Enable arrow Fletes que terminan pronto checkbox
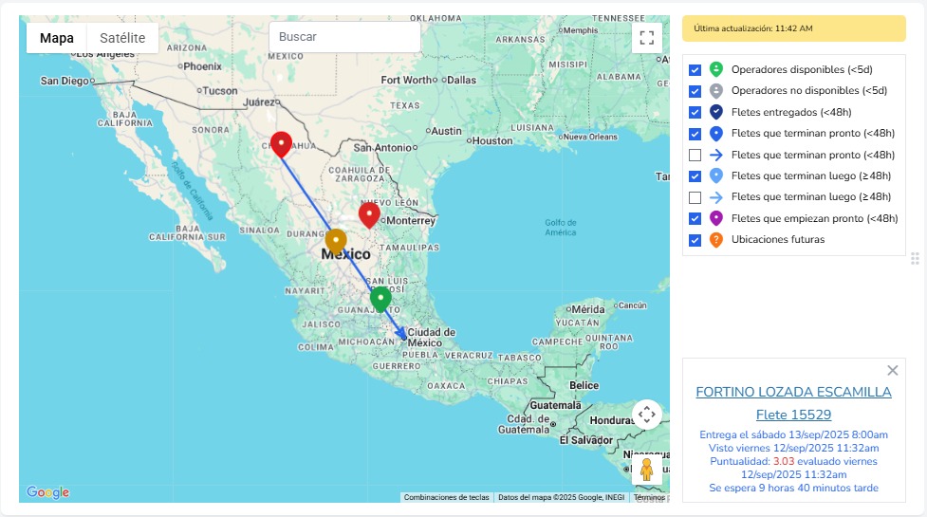 695,156
